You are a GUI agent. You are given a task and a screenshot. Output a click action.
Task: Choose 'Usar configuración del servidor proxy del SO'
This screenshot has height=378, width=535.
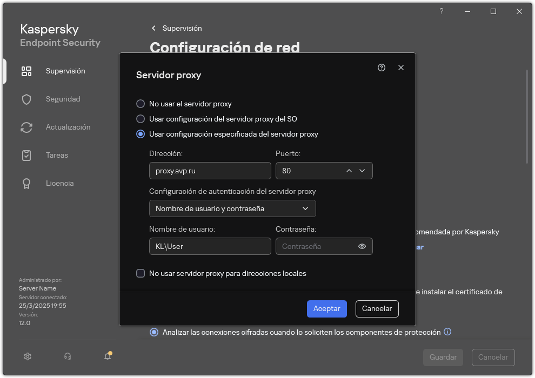coord(141,119)
